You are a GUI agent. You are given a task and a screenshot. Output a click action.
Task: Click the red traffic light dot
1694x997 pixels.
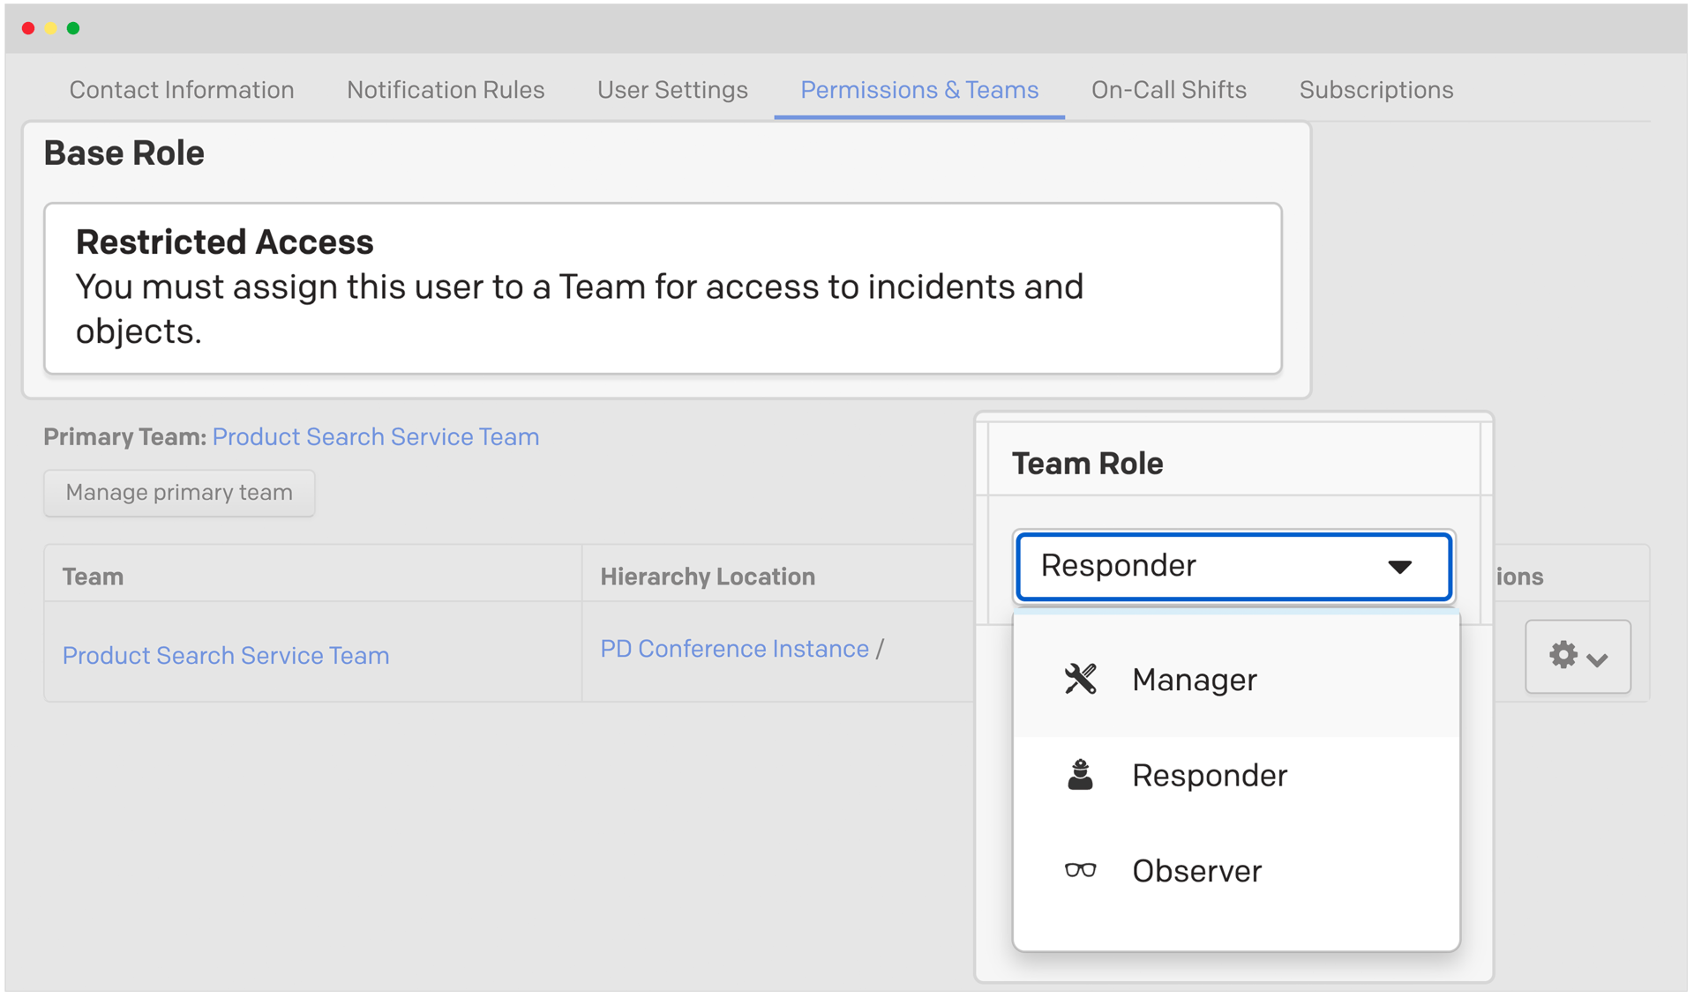click(x=28, y=27)
